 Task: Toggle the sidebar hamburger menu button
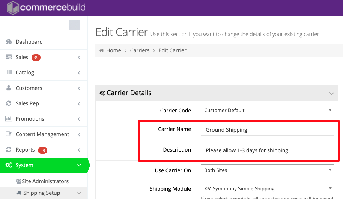tap(75, 25)
